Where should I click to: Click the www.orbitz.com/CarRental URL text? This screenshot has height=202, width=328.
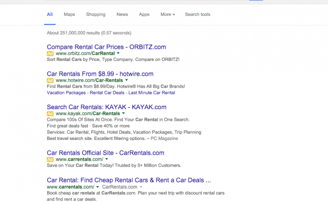coord(85,54)
